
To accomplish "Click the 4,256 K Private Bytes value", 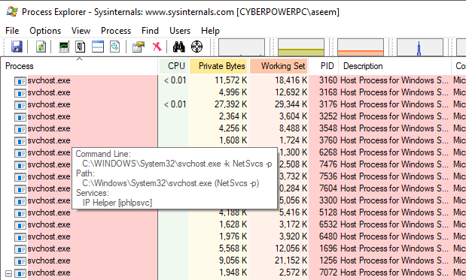I will pyautogui.click(x=233, y=128).
